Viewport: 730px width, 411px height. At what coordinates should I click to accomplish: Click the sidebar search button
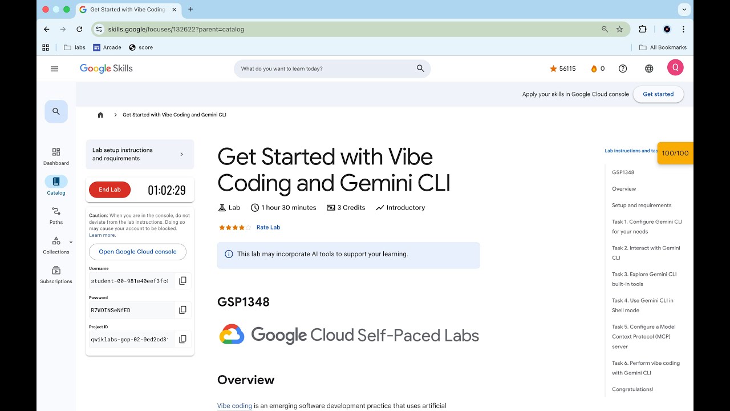56,111
